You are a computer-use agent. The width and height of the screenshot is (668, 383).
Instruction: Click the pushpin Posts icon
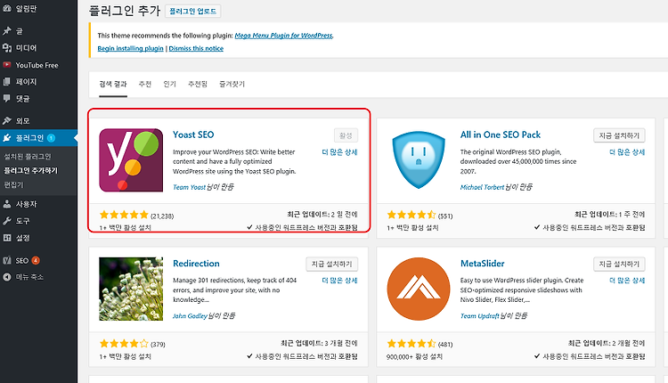tap(7, 30)
